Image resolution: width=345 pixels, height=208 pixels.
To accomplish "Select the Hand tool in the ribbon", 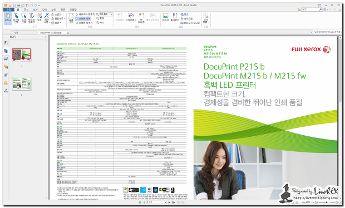I will click(8, 18).
